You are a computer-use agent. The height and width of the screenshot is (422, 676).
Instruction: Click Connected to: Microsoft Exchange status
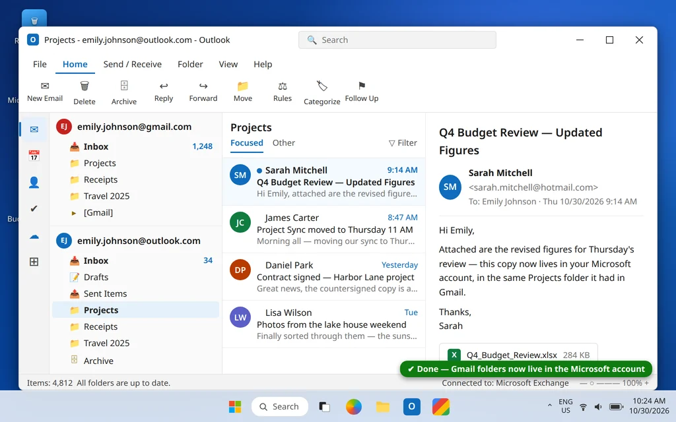505,383
